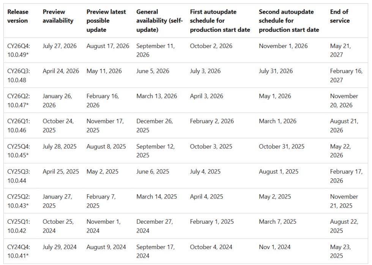The image size is (372, 265).
Task: Click the "Preview availability" column header
Action: [58, 16]
